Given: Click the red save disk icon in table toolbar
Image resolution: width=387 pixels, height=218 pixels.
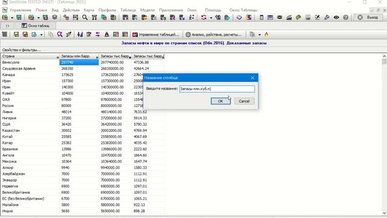Looking at the screenshot, I should [x=25, y=35].
